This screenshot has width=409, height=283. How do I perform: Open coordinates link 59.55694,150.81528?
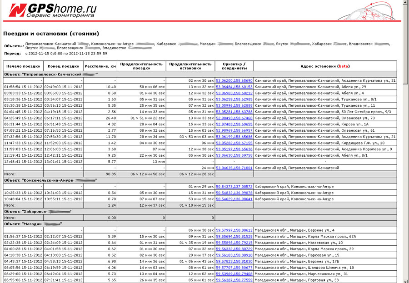click(234, 237)
